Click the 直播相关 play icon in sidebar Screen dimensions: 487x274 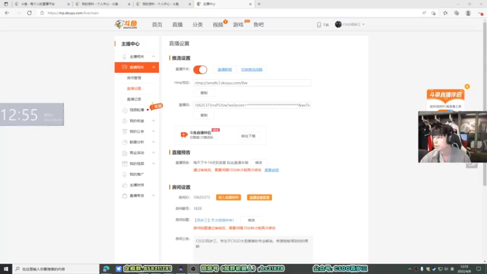click(x=124, y=67)
